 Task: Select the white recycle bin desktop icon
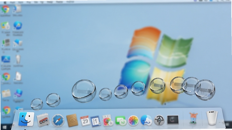pyautogui.click(x=18, y=60)
